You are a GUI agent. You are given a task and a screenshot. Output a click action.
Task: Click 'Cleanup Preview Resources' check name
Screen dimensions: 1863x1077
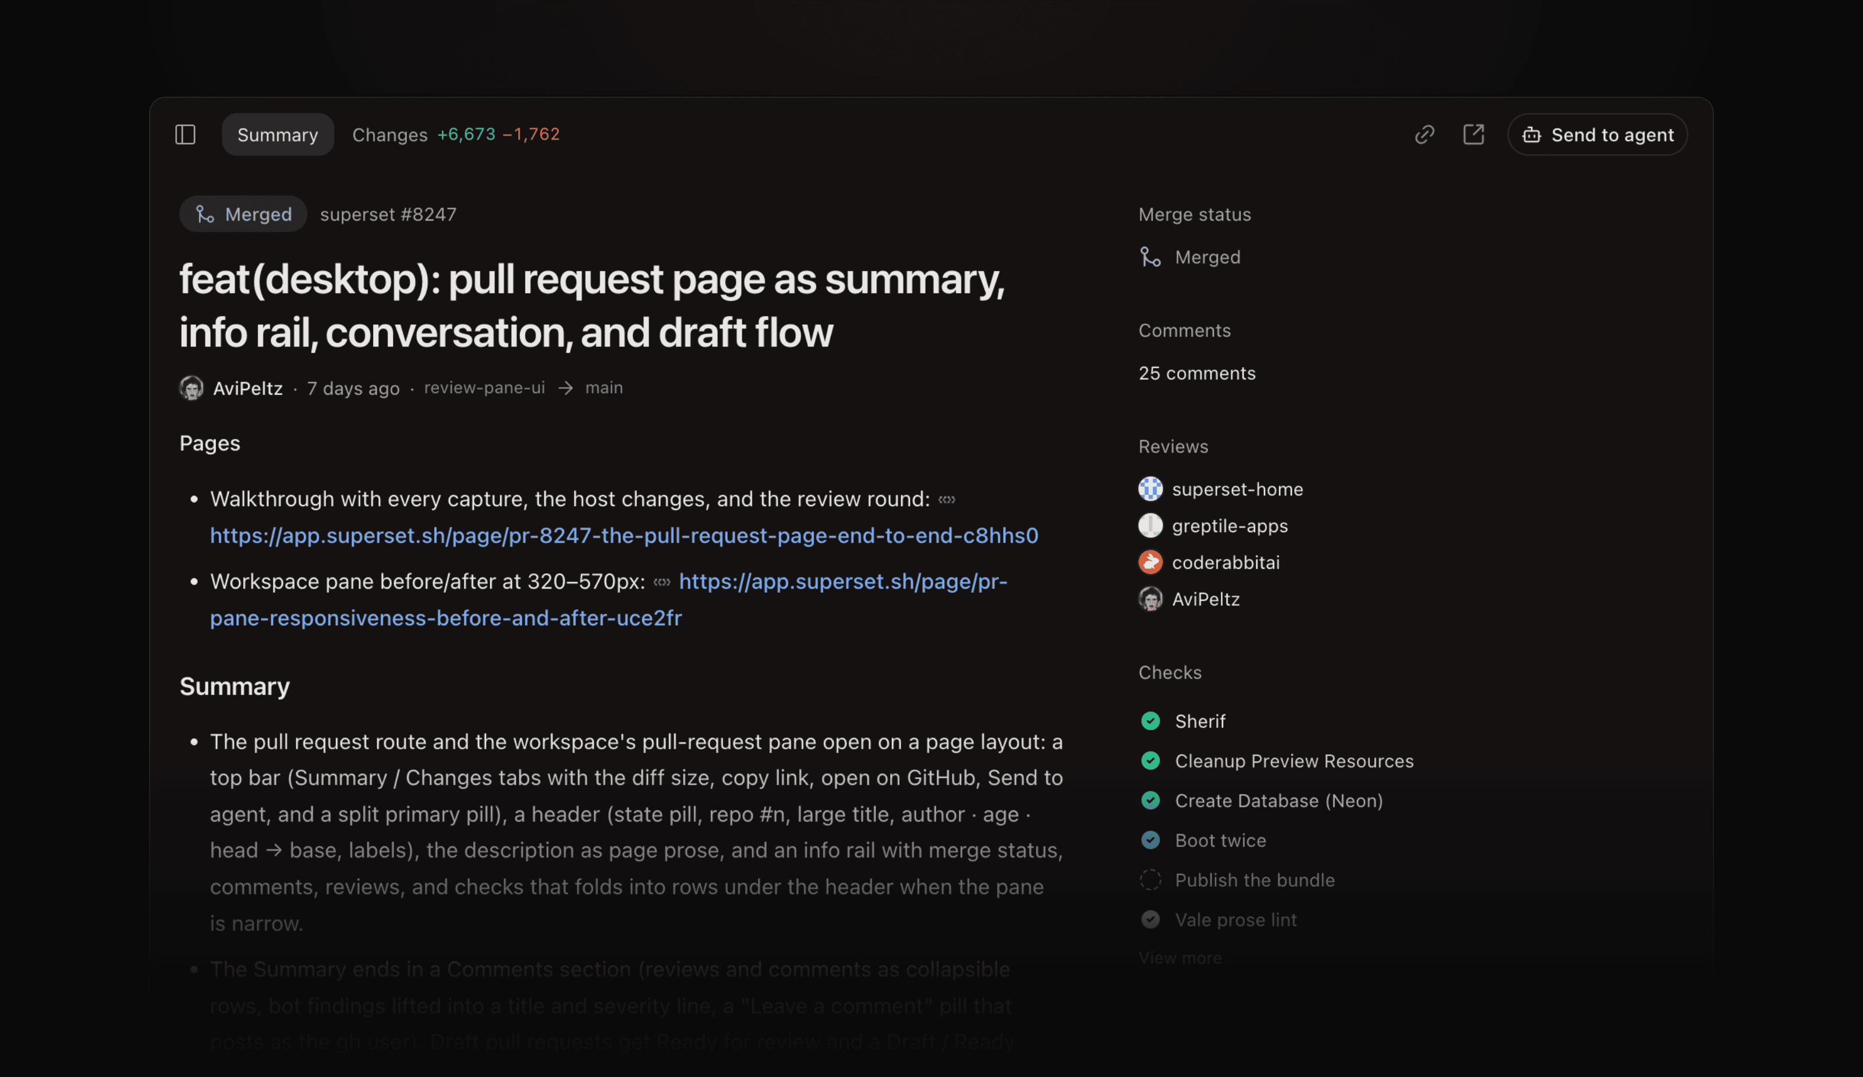click(x=1294, y=761)
